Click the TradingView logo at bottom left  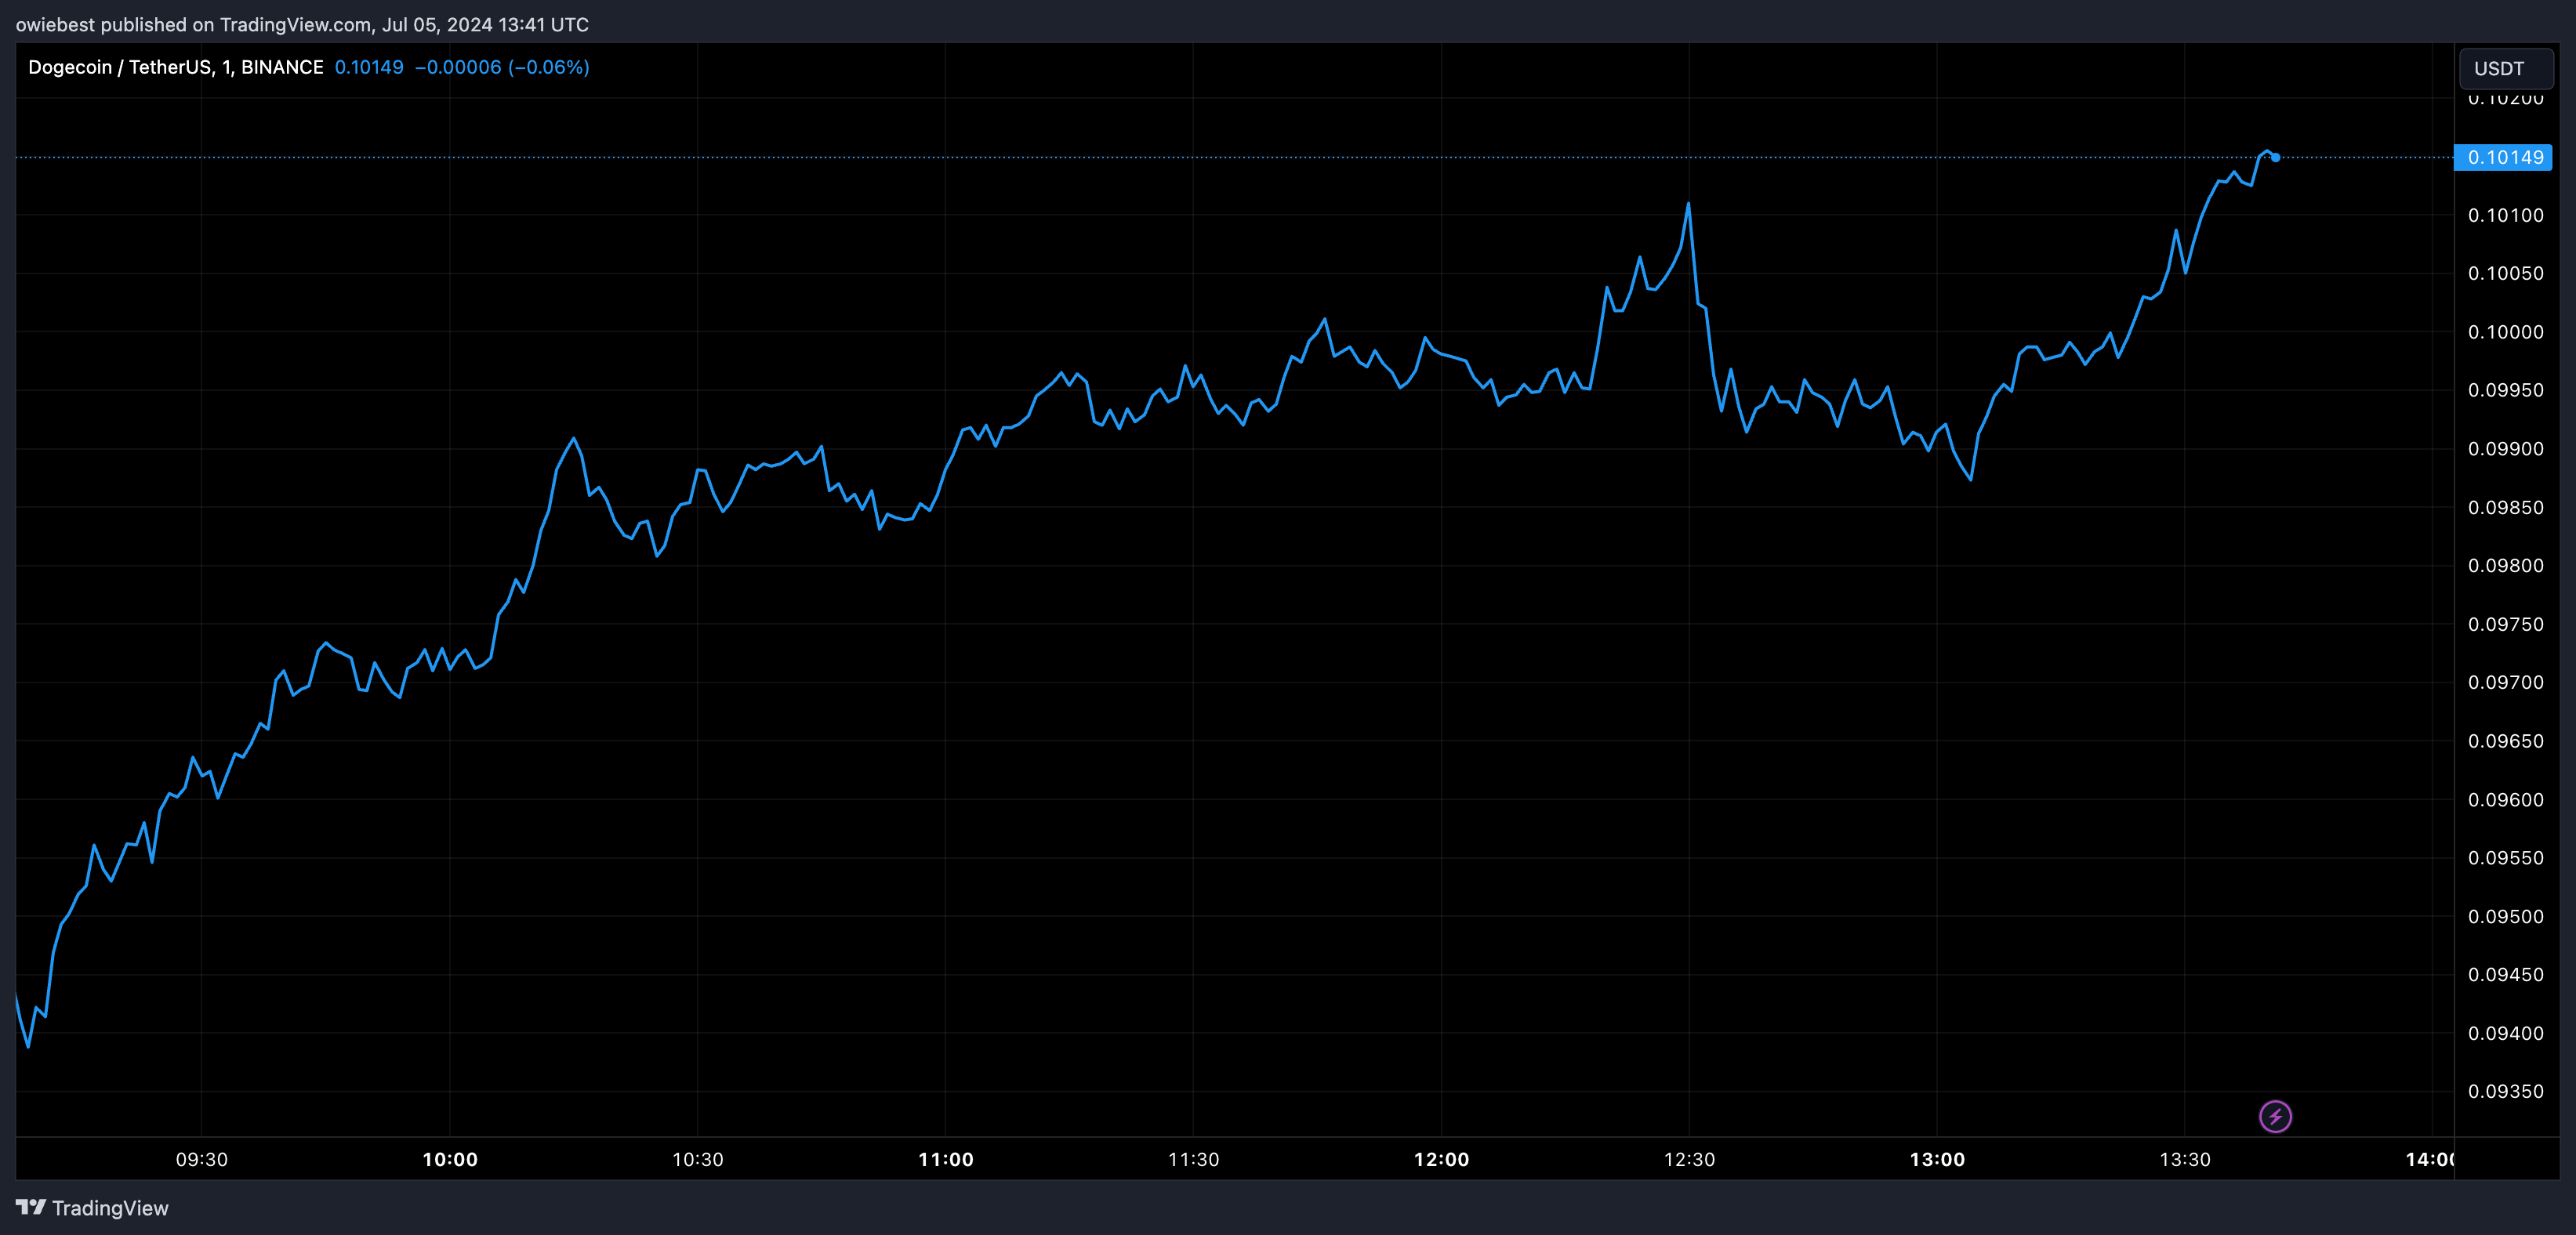(x=92, y=1208)
